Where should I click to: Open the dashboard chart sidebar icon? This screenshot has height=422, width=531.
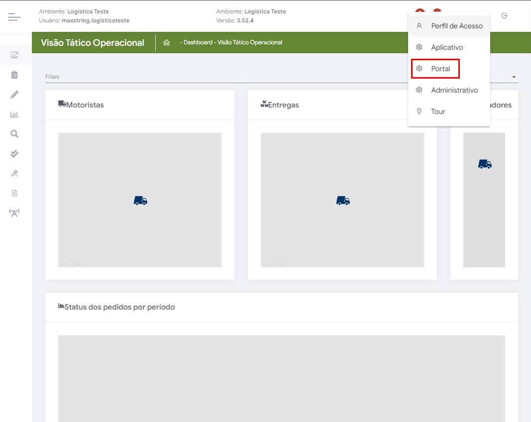click(14, 55)
